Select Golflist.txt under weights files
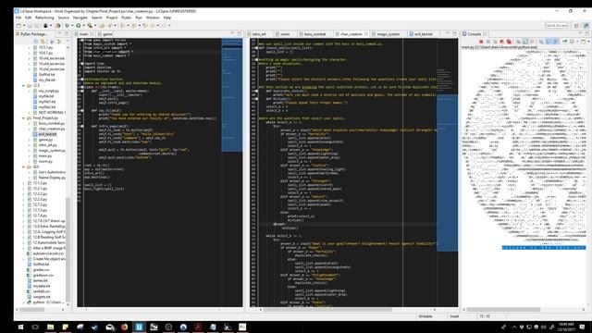 pyautogui.click(x=41, y=265)
